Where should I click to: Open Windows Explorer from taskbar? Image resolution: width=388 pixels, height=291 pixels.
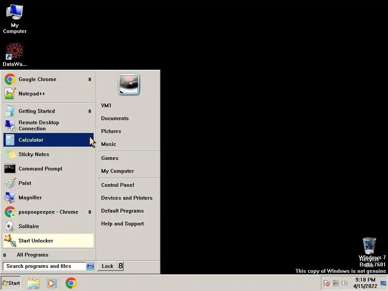(33, 283)
